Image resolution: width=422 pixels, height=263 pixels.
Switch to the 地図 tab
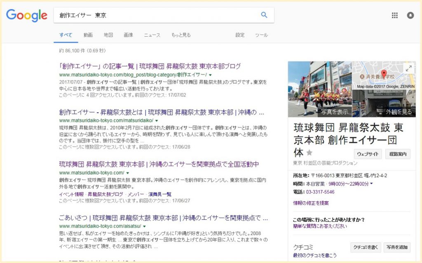pyautogui.click(x=108, y=35)
